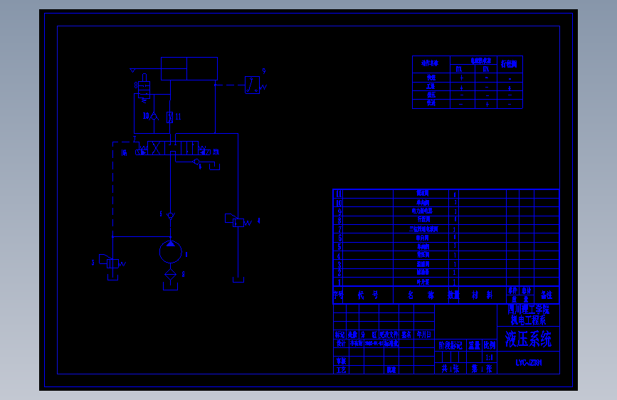
Task: Click the 机电工程系 department text
Action: (528, 320)
